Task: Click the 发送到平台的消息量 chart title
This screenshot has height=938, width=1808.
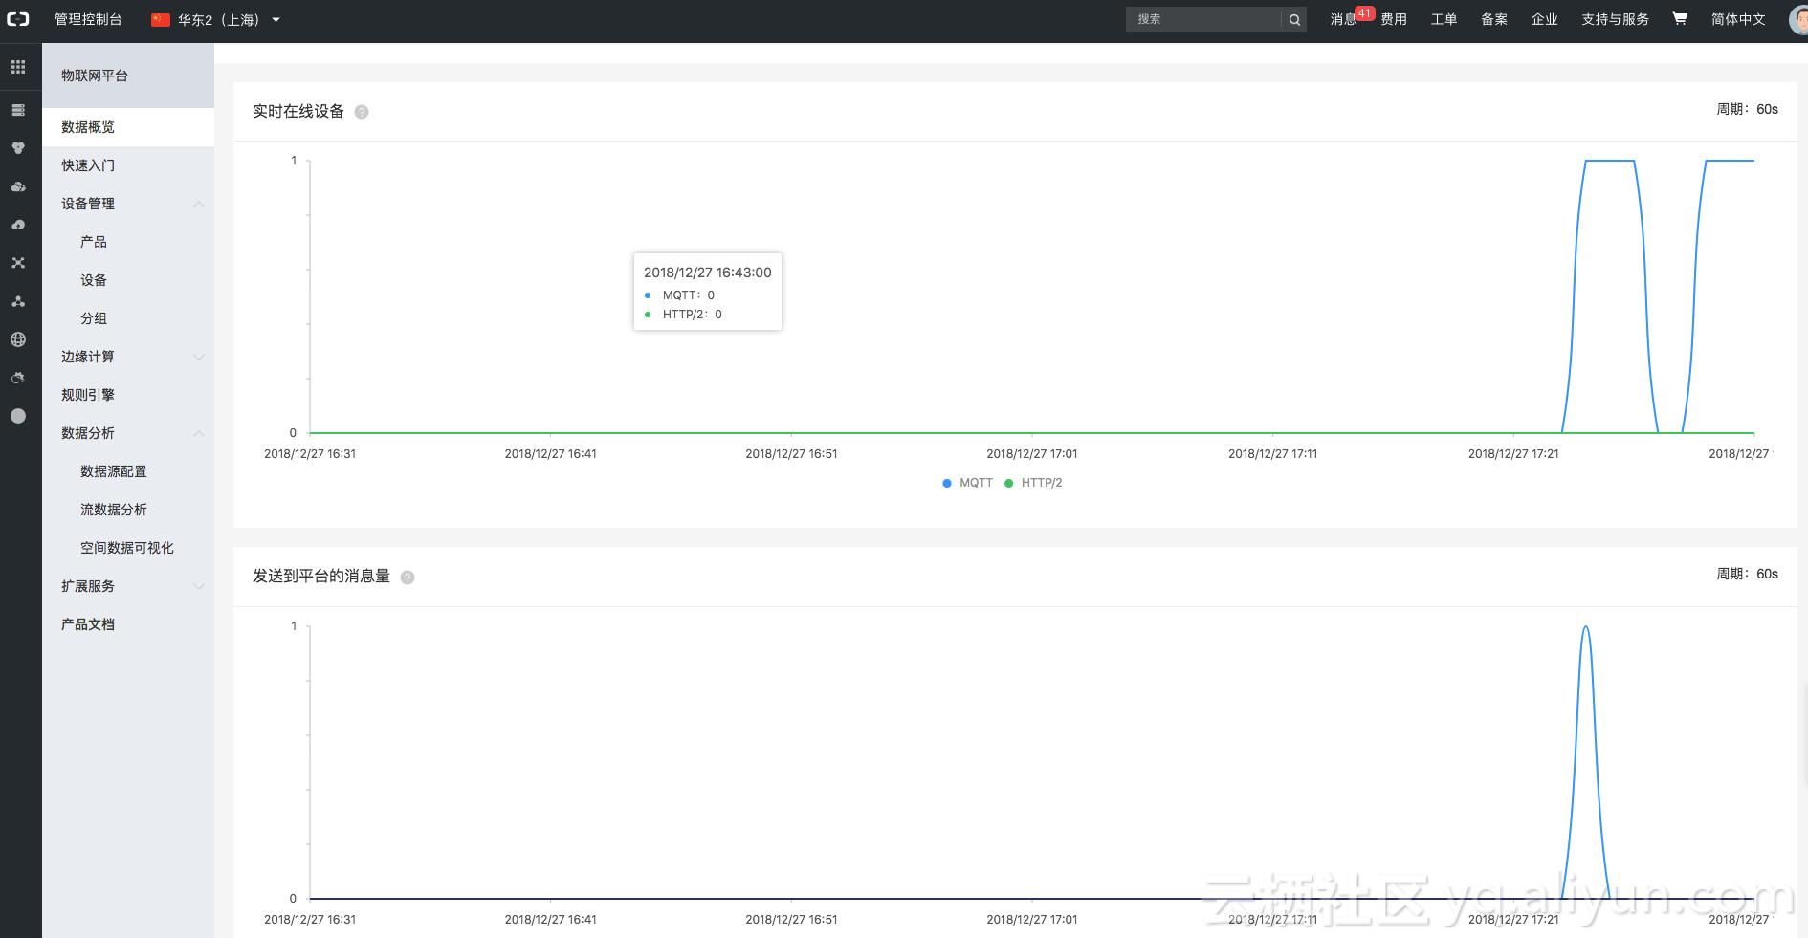Action: pyautogui.click(x=321, y=576)
